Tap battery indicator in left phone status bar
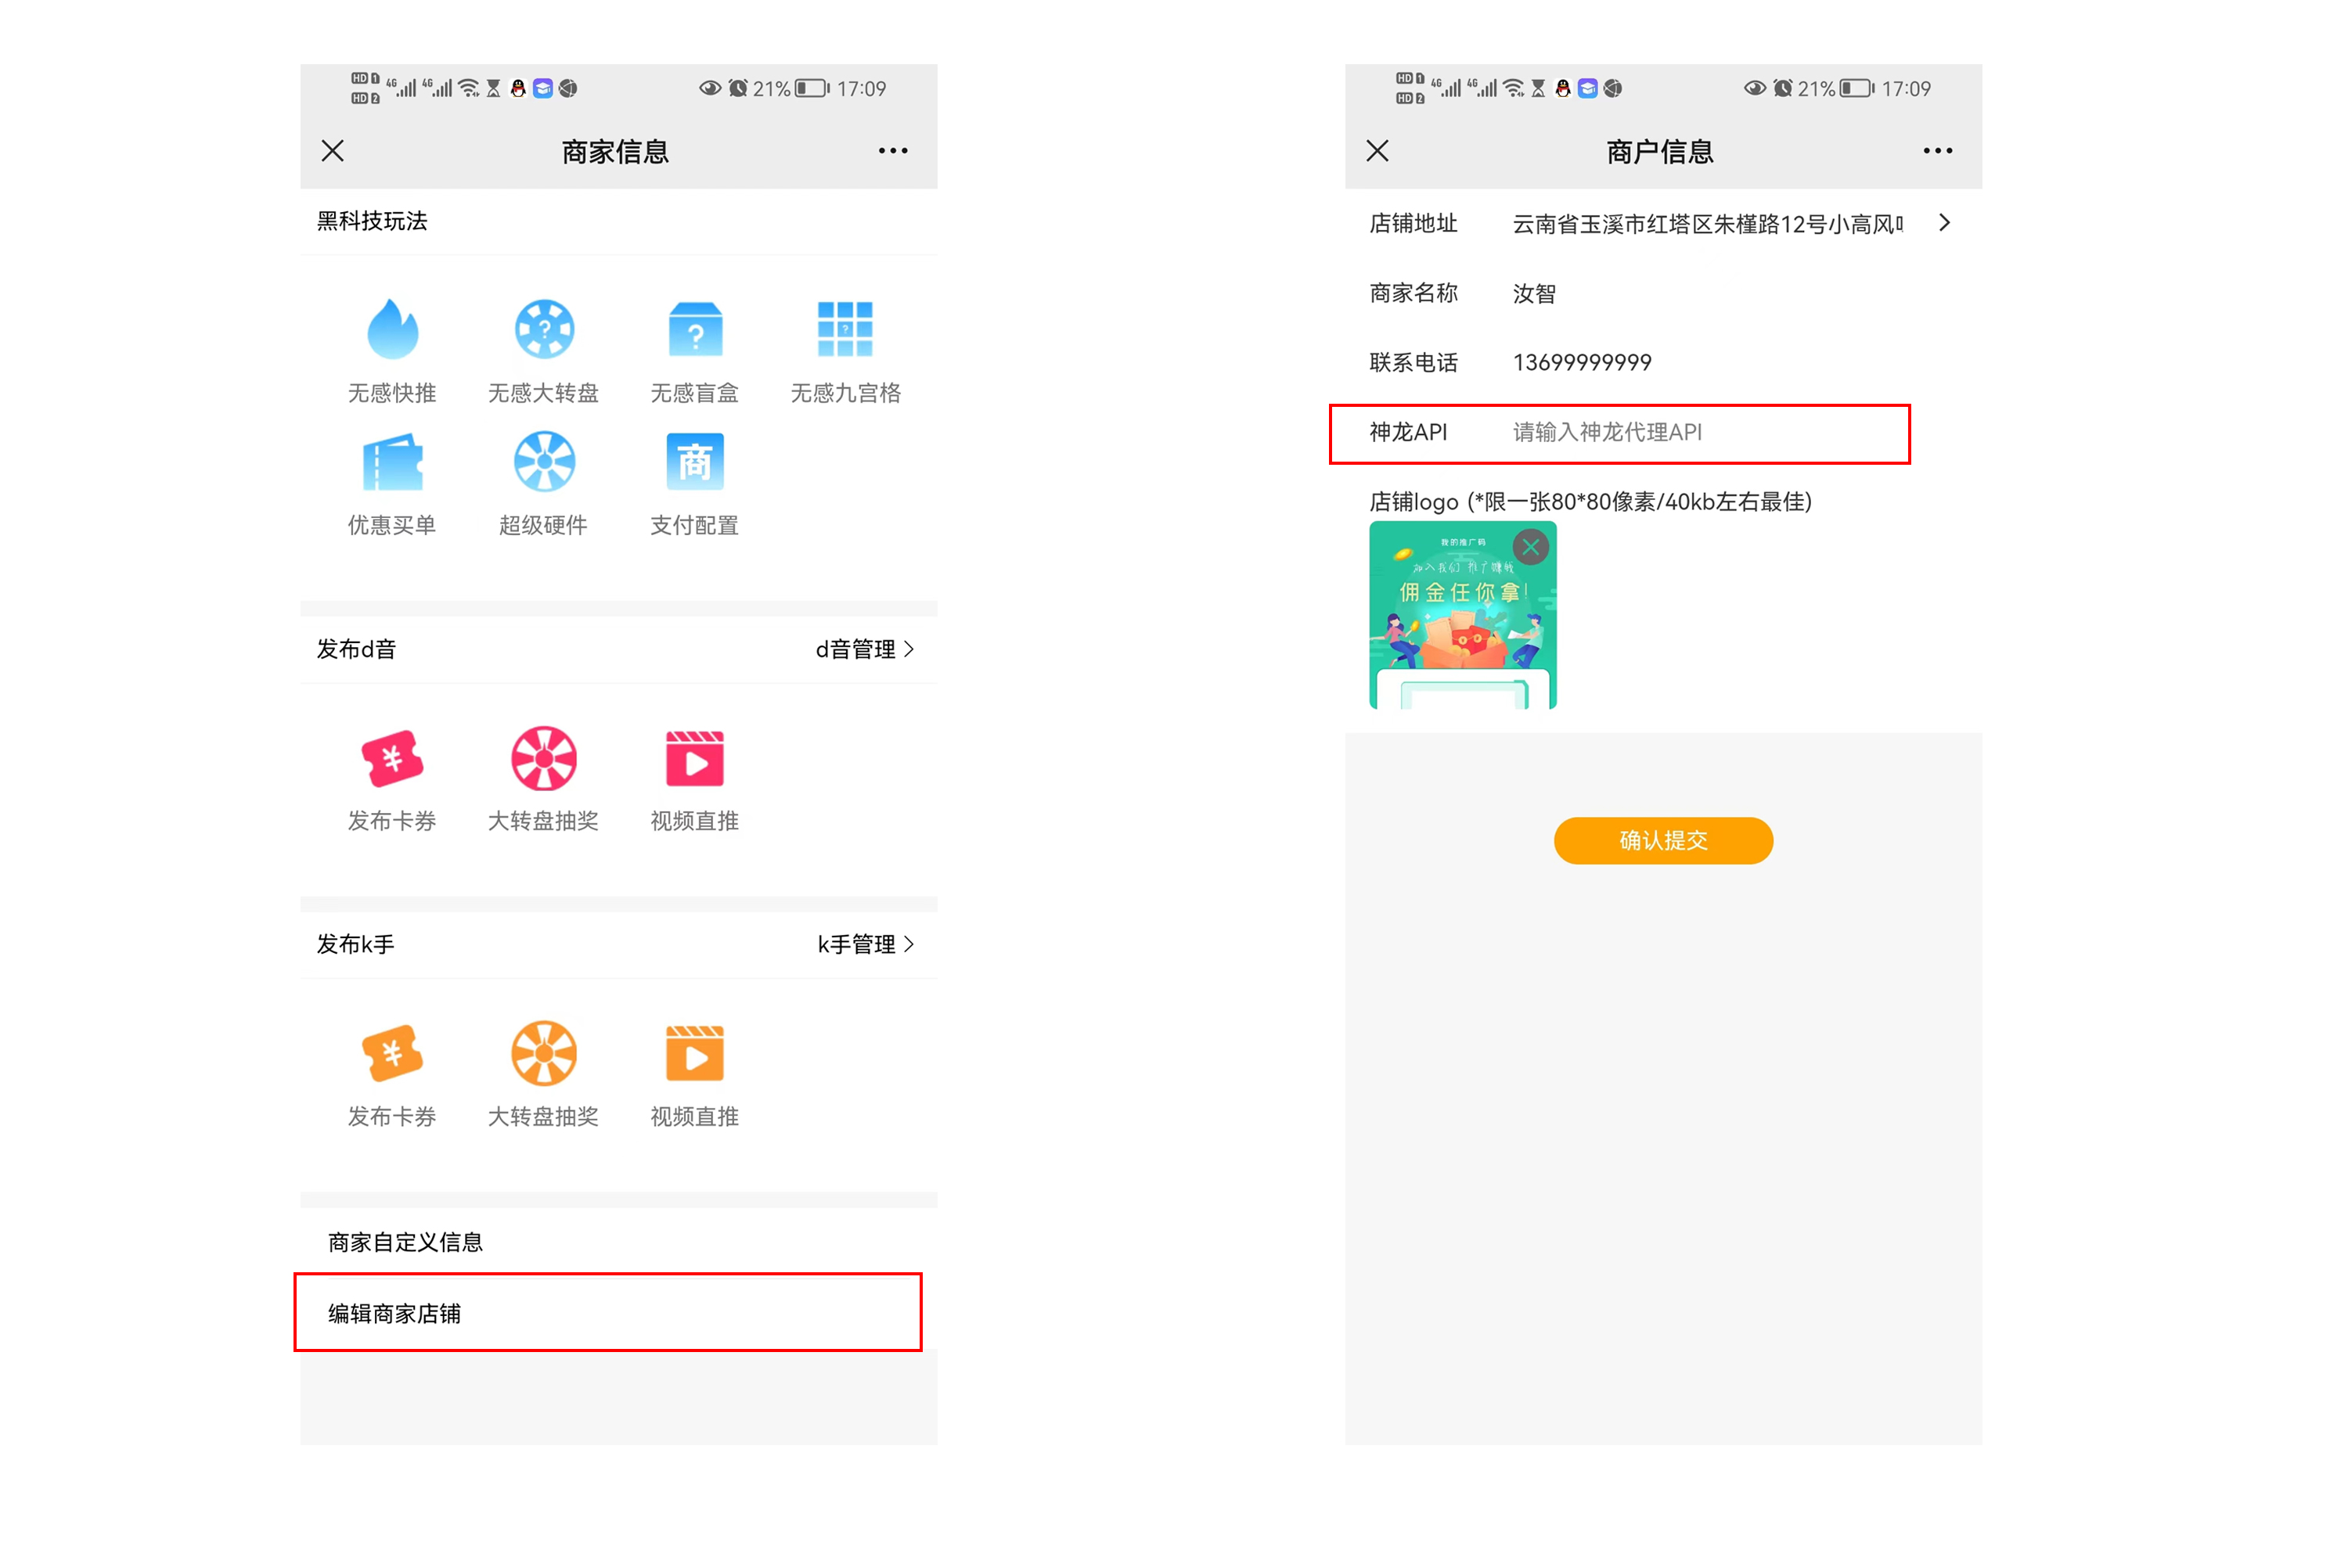The image size is (2348, 1568). pos(812,88)
